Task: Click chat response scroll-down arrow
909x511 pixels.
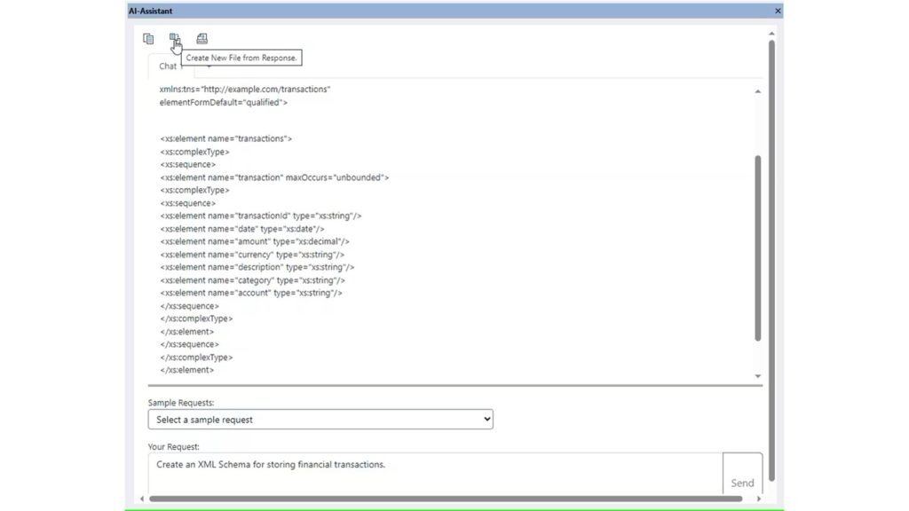Action: click(757, 376)
